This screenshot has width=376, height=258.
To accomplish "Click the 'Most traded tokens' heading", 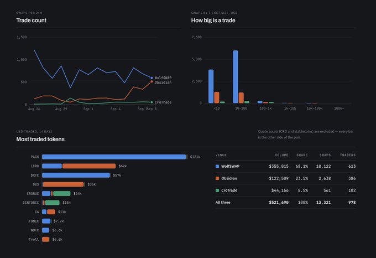I will (x=40, y=139).
